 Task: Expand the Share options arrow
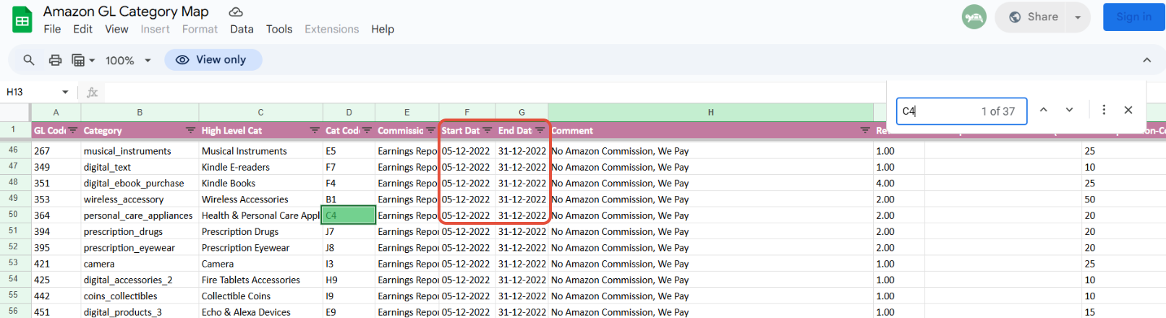pyautogui.click(x=1078, y=17)
